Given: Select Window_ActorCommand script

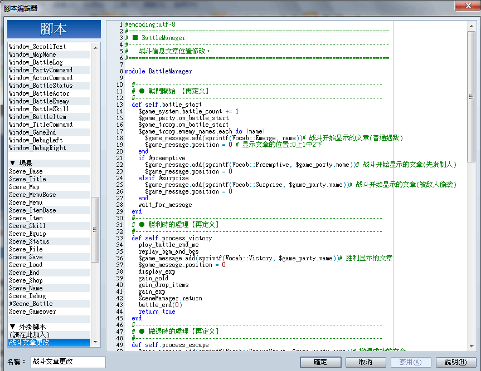Looking at the screenshot, I should [x=49, y=78].
